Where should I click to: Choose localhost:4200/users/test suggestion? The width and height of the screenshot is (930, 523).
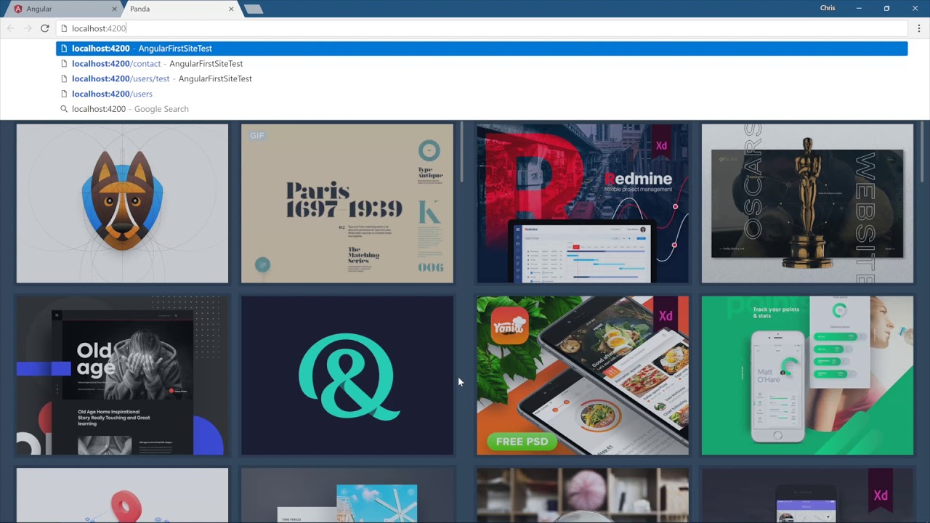tap(482, 78)
